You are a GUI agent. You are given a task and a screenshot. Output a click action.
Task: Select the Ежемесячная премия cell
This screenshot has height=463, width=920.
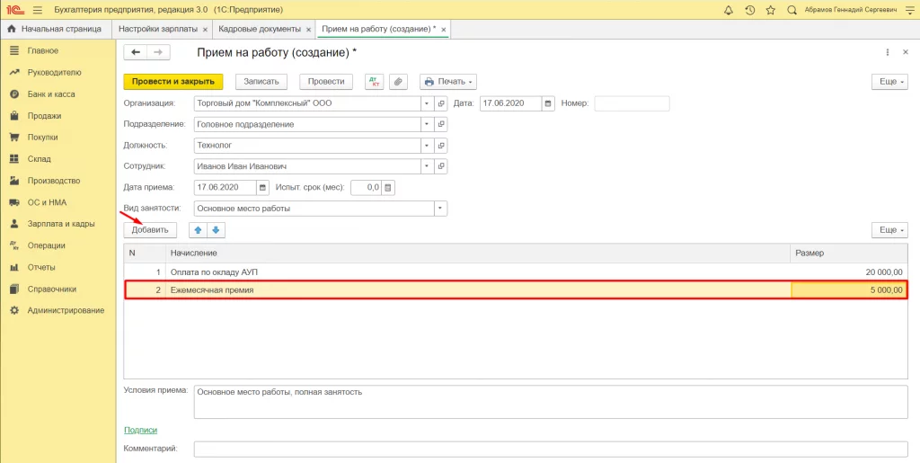[479, 289]
